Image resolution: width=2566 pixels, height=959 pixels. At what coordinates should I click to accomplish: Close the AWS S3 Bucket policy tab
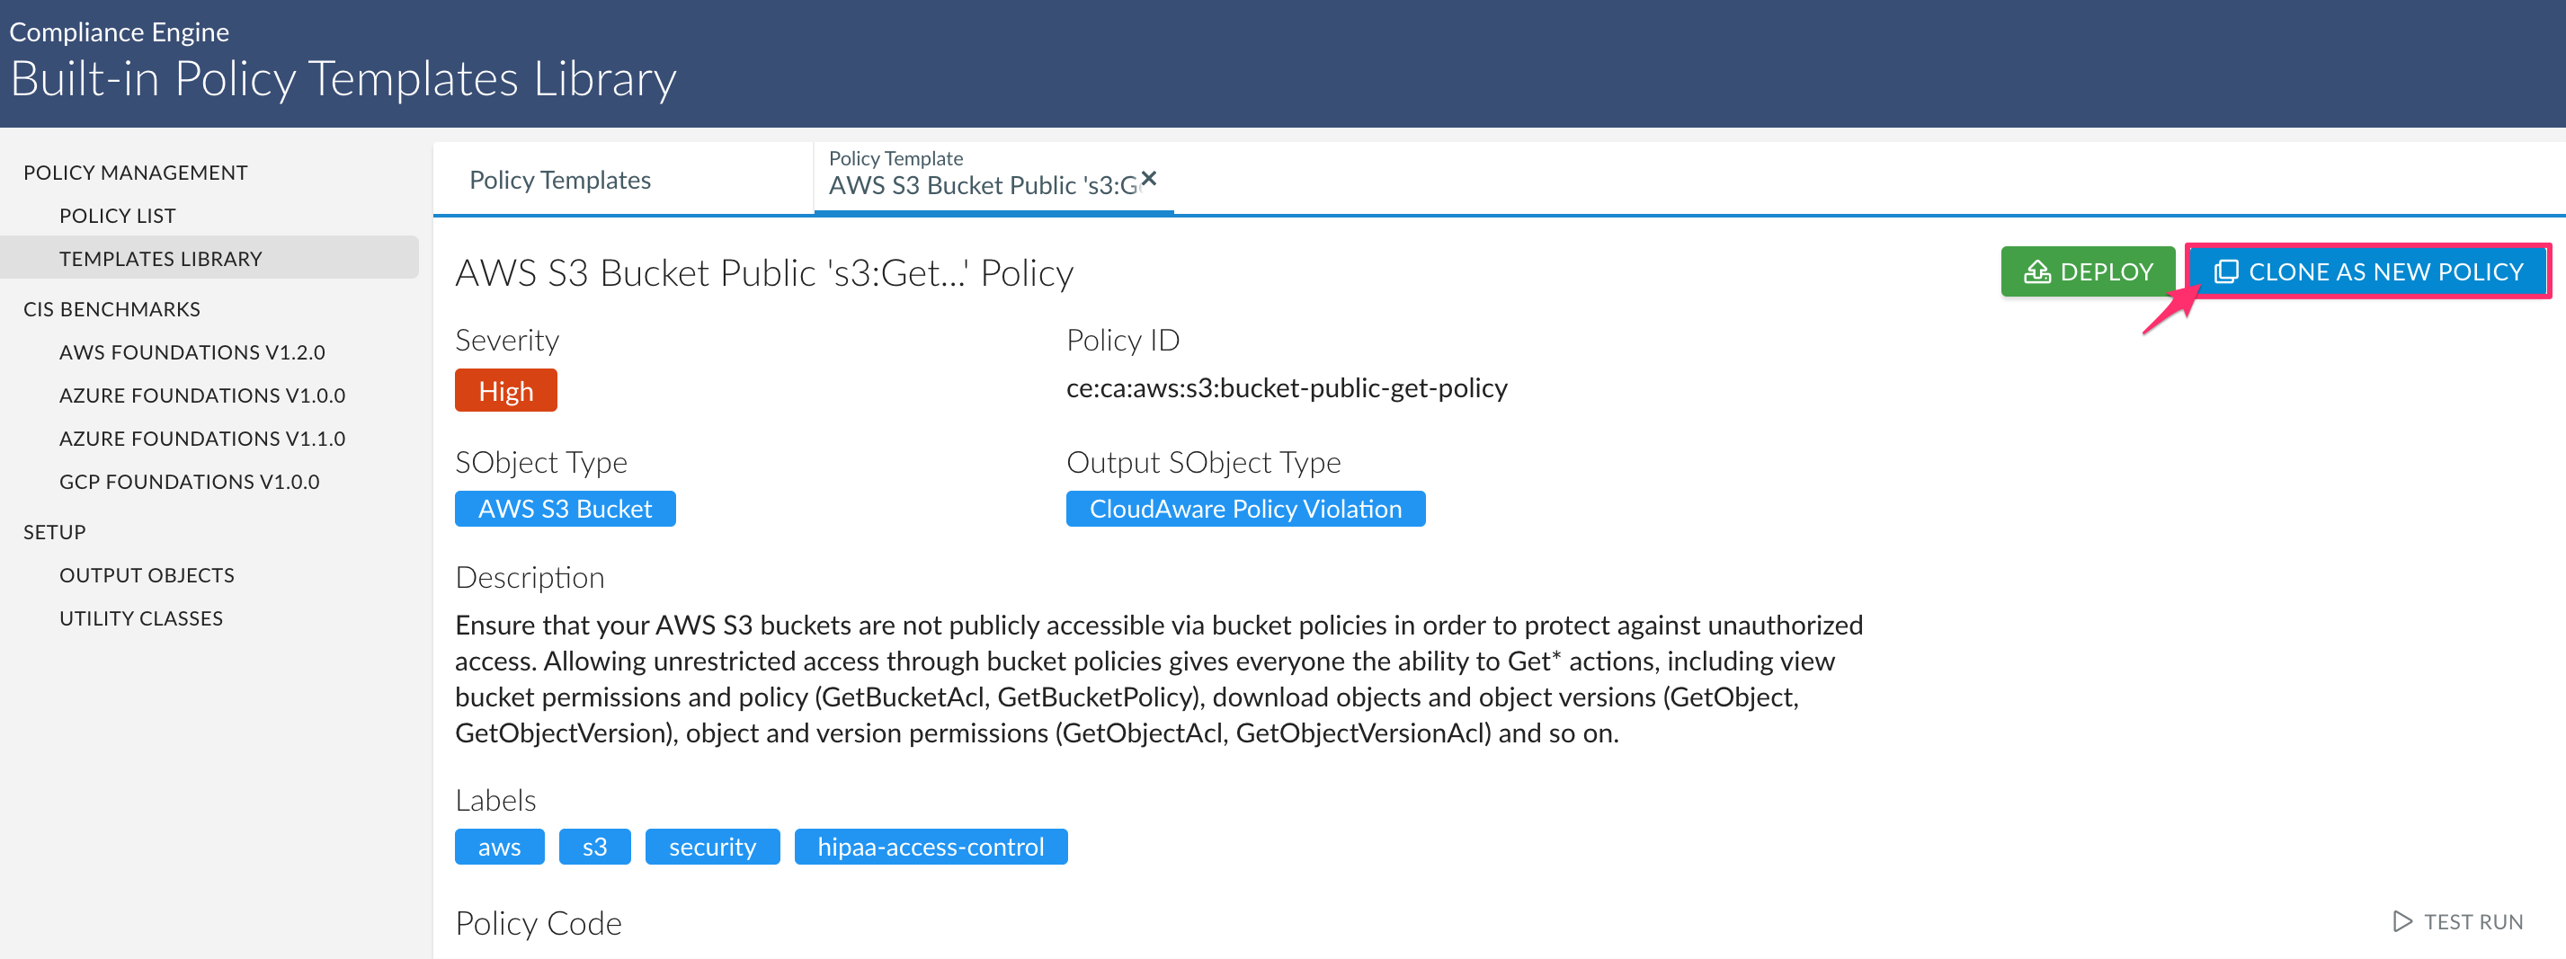coord(1148,178)
